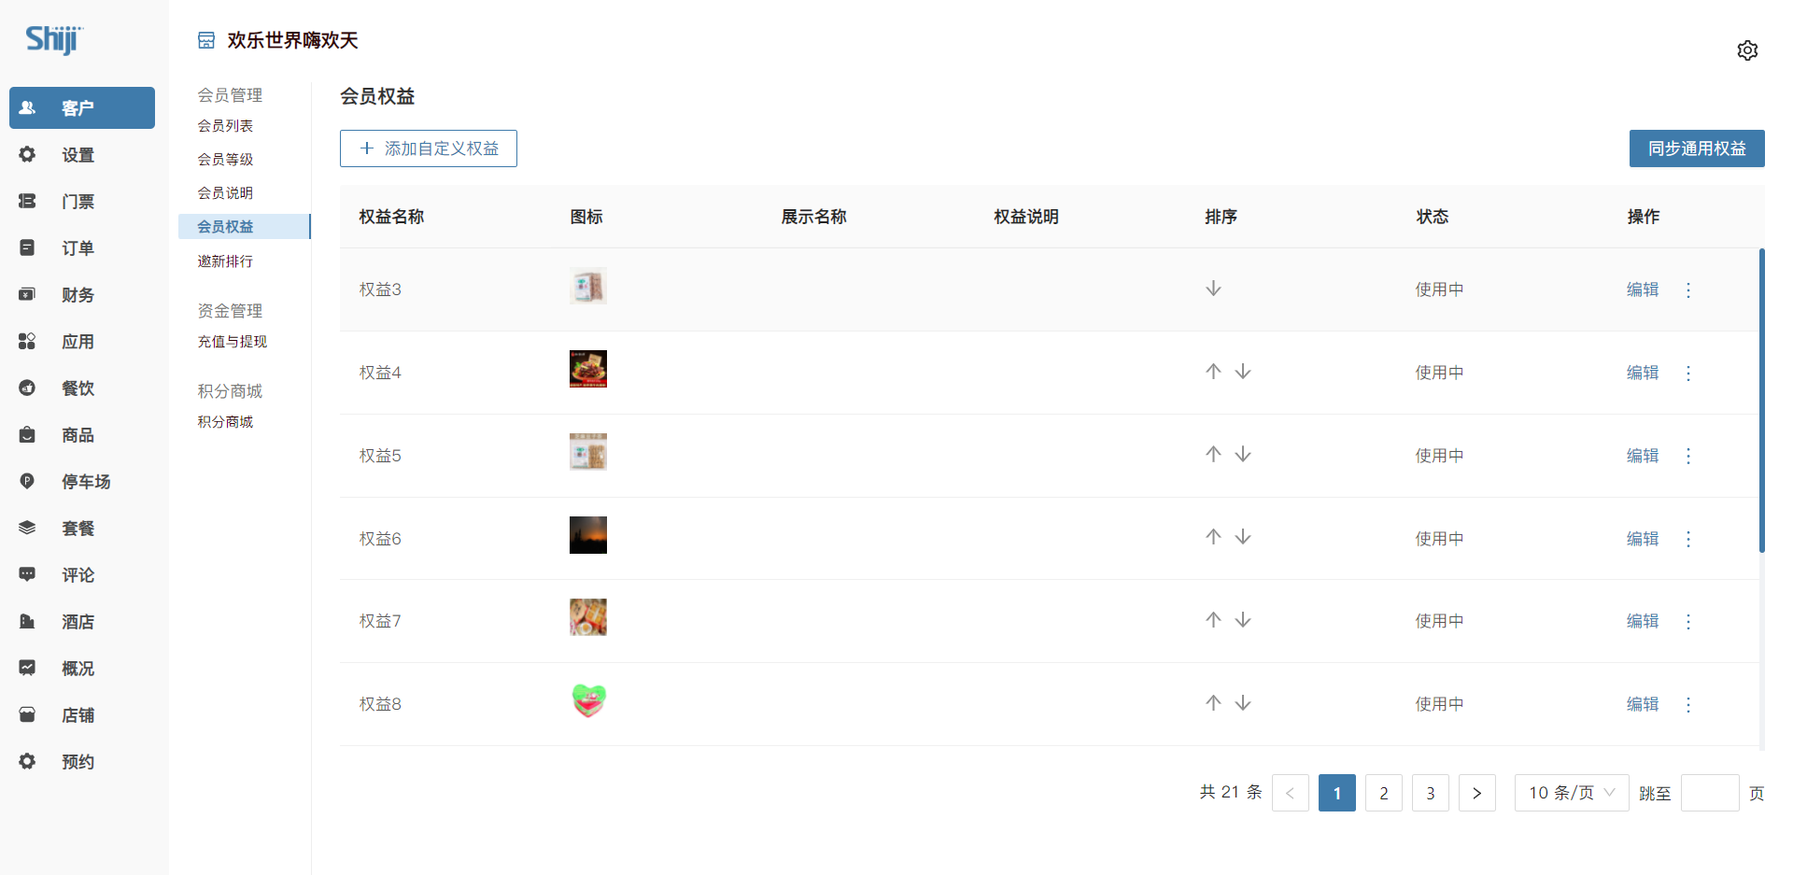The image size is (1793, 875).
Task: Click the table's vertical scrollbar
Action: 1762,401
